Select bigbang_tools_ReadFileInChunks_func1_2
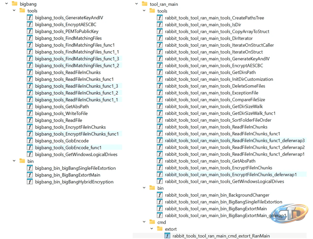The width and height of the screenshot is (313, 239). (76, 93)
